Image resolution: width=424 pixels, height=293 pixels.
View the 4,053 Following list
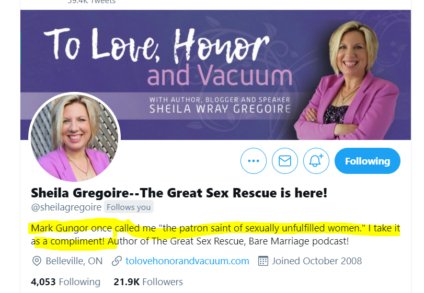[x=65, y=282]
